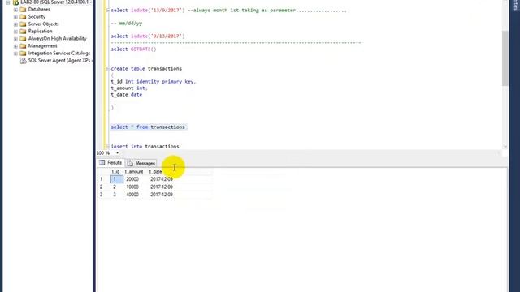
Task: Expand the AlwaysOn High Availability node
Action: [15, 39]
